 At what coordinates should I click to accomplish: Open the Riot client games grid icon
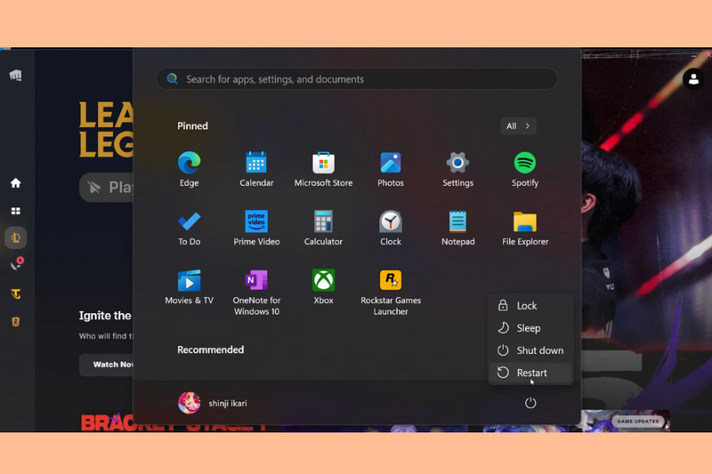(x=15, y=211)
